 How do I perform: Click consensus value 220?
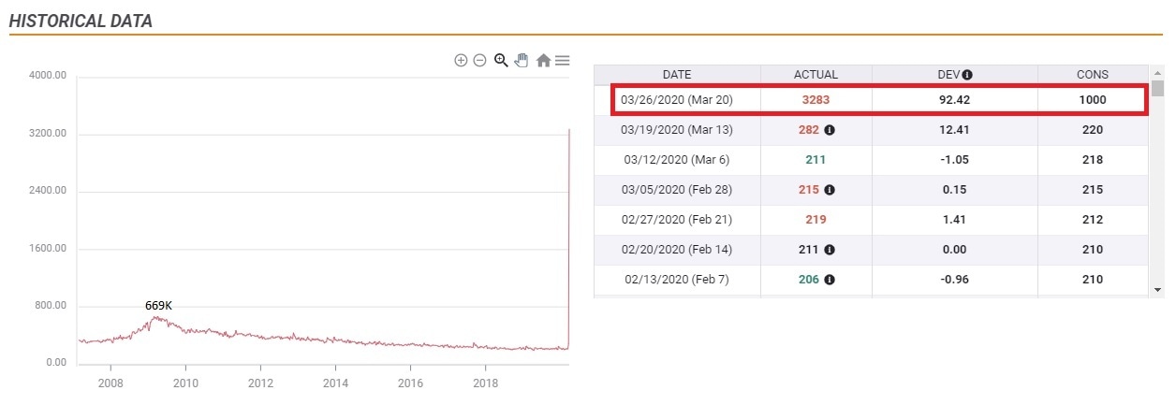pos(1092,130)
